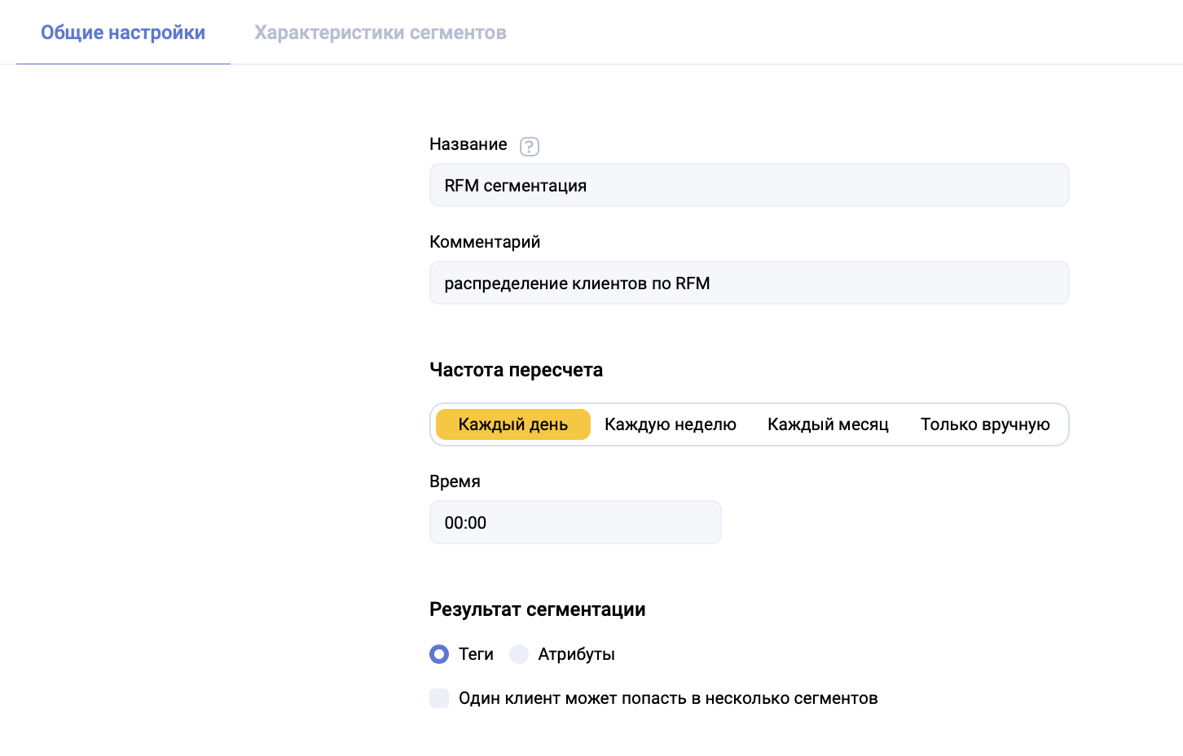Click the Время field showing 00:00
1183x756 pixels.
point(575,522)
